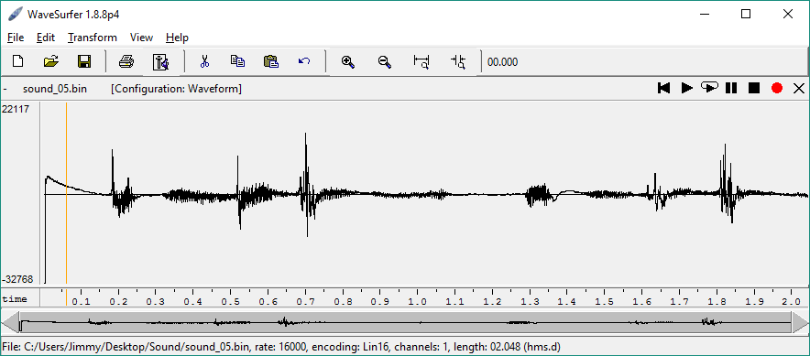Zoom to the current selection

click(x=458, y=62)
